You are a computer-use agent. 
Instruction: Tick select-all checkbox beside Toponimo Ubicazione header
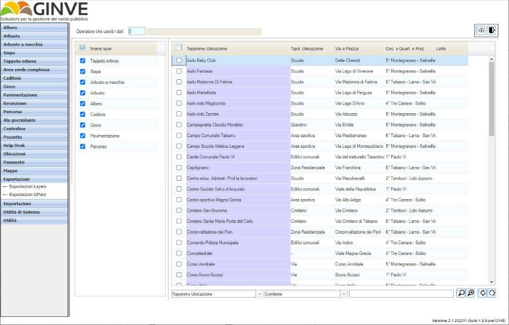pos(179,48)
